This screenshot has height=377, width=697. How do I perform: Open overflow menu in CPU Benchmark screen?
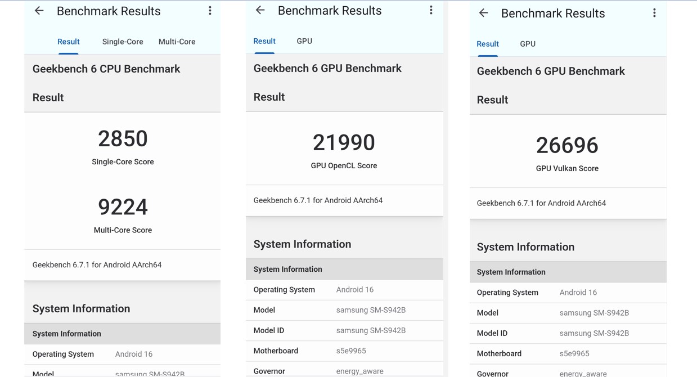pos(210,11)
